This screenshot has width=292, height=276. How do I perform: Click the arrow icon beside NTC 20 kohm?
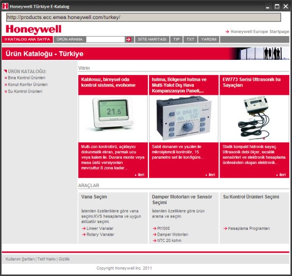(155, 240)
